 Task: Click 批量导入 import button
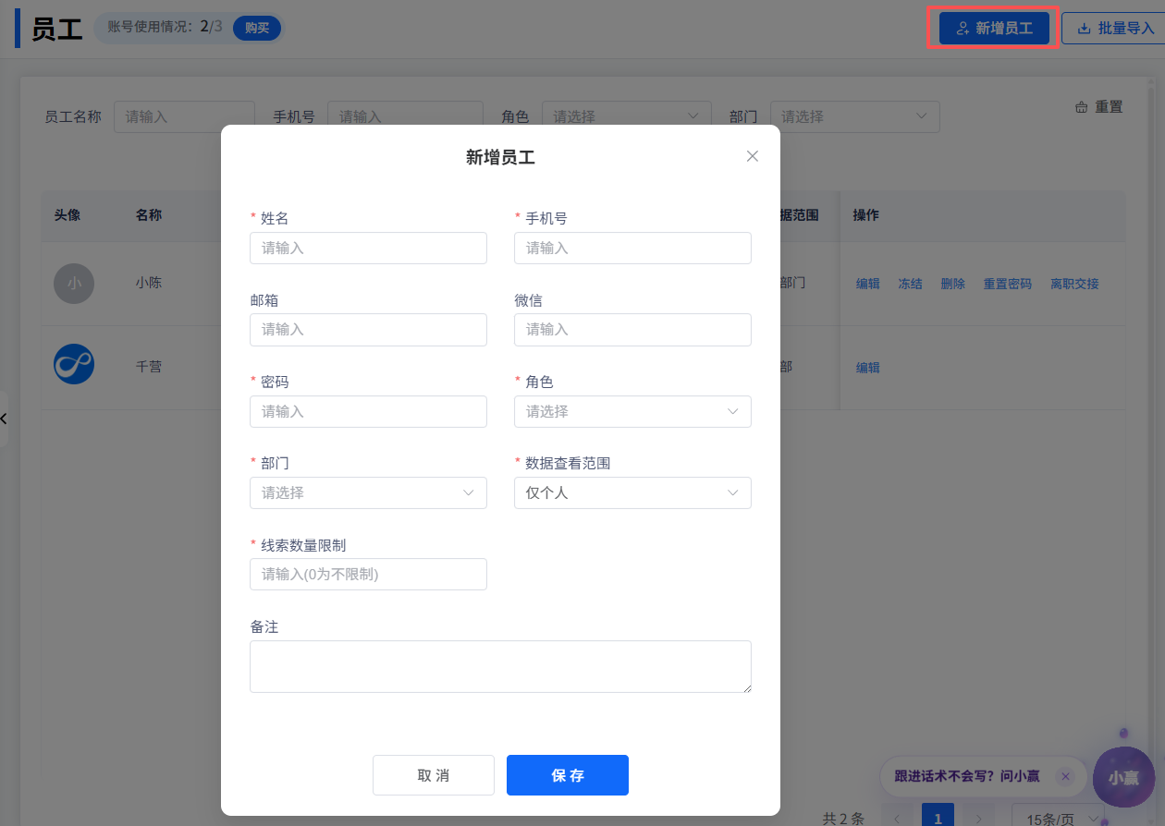pyautogui.click(x=1115, y=29)
